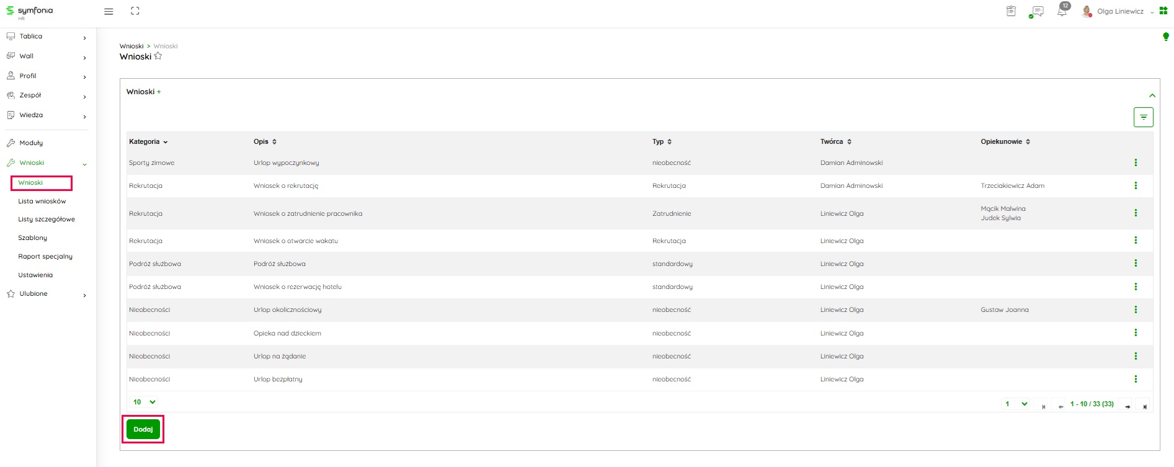Click the green apps grid icon
Viewport: 1174px width, 467px height.
(1163, 11)
